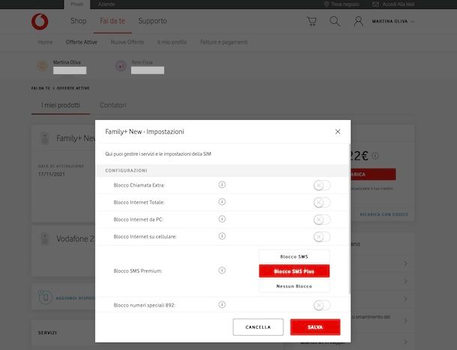Click the Cancella button
Screen dimensions: 457x350
tap(258, 328)
